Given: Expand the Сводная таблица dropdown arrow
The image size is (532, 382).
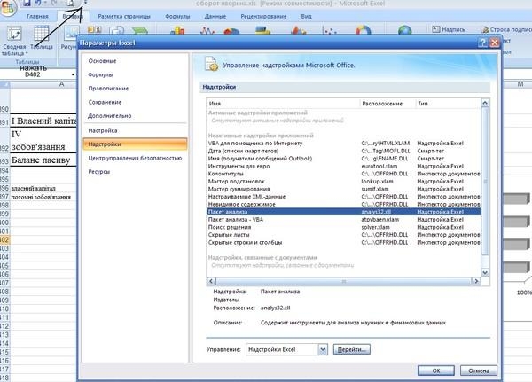Looking at the screenshot, I should (x=27, y=53).
